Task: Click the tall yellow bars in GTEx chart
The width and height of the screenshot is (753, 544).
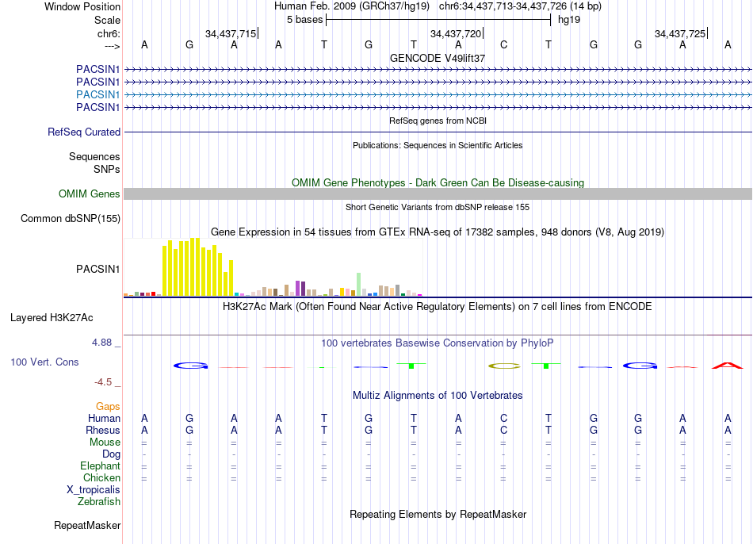Action: [197, 267]
